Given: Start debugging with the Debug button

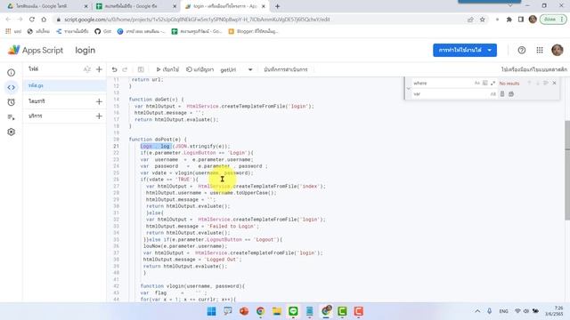Looking at the screenshot, I should click(199, 69).
